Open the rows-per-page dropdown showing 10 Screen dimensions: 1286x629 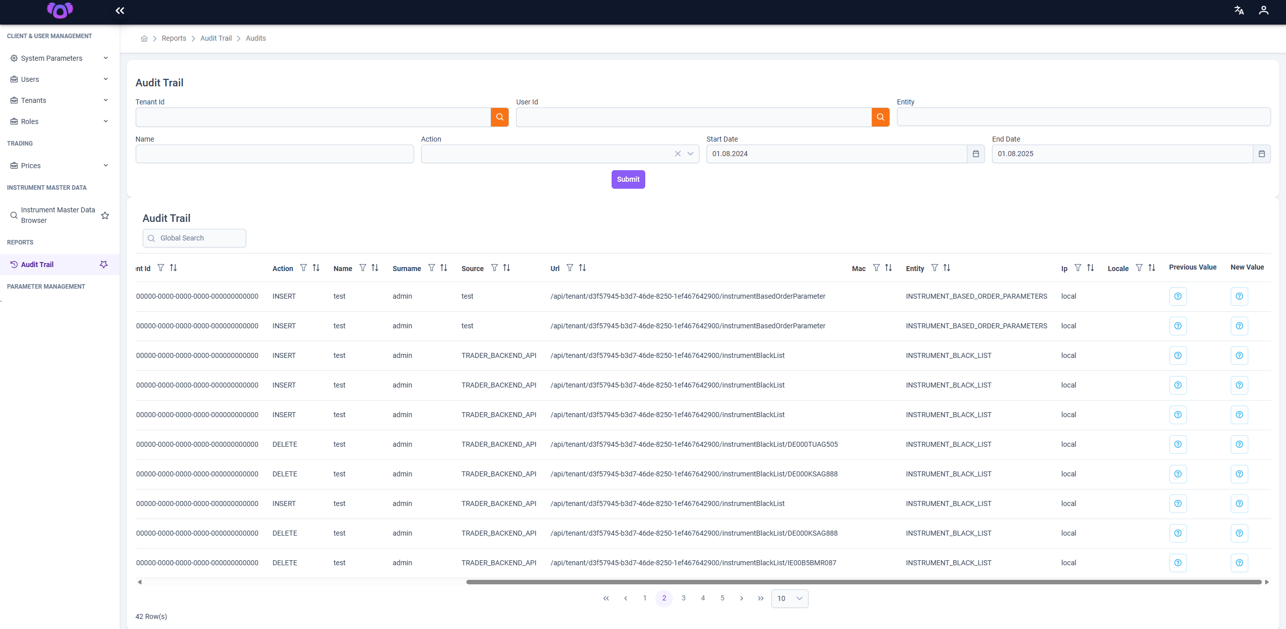pyautogui.click(x=789, y=598)
